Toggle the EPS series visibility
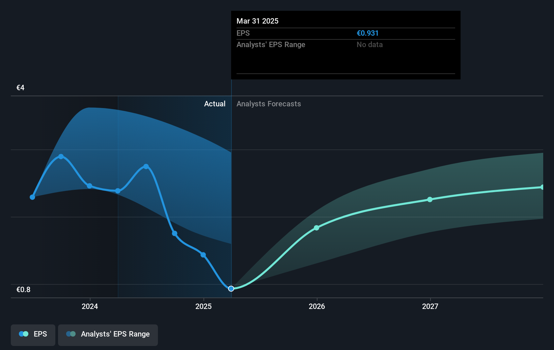Image resolution: width=554 pixels, height=350 pixels. [x=33, y=335]
